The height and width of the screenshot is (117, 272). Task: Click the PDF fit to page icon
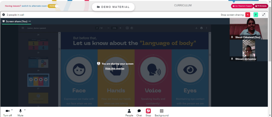coord(127,28)
